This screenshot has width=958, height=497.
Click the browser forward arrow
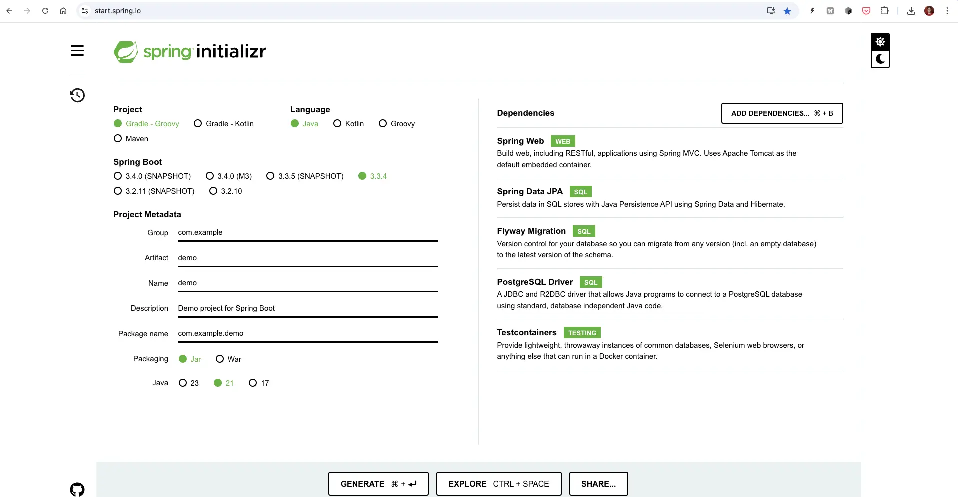[x=27, y=11]
